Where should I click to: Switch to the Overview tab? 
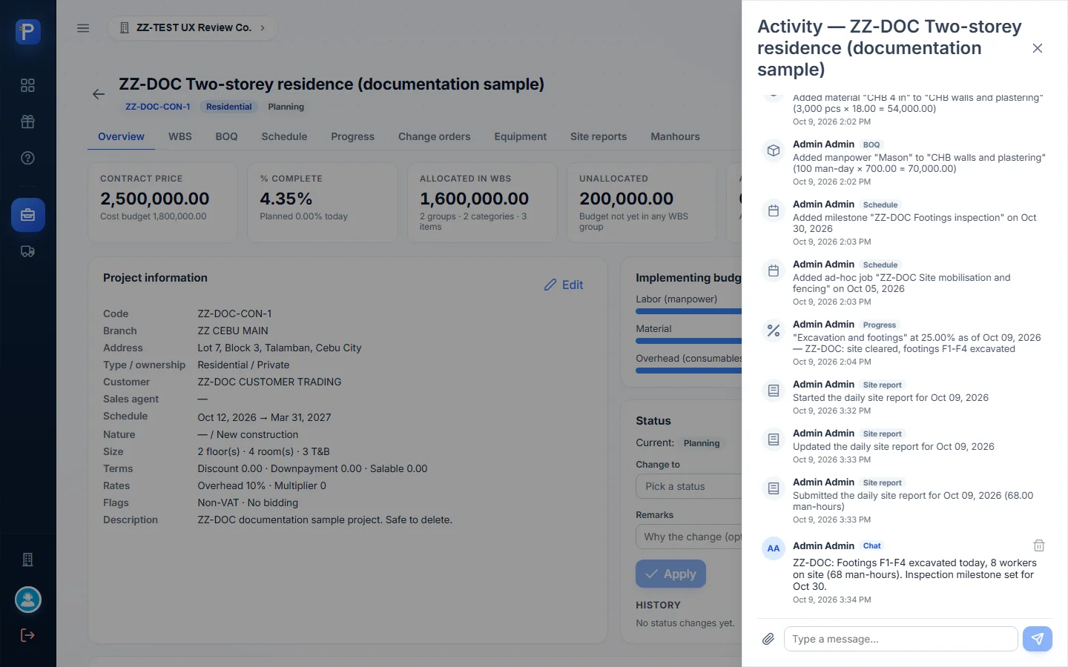point(121,136)
